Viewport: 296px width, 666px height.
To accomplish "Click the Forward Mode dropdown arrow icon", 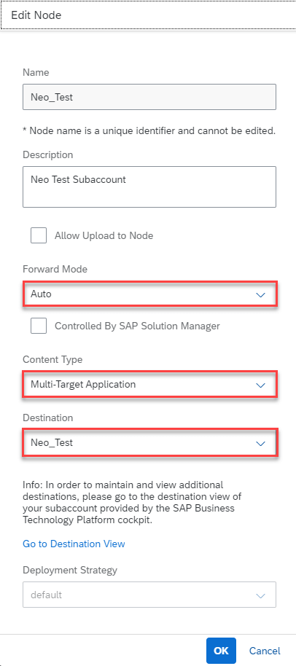I will click(x=260, y=294).
